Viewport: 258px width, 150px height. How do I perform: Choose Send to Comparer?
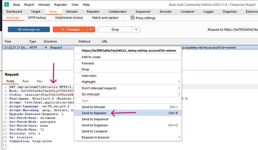(x=128, y=131)
